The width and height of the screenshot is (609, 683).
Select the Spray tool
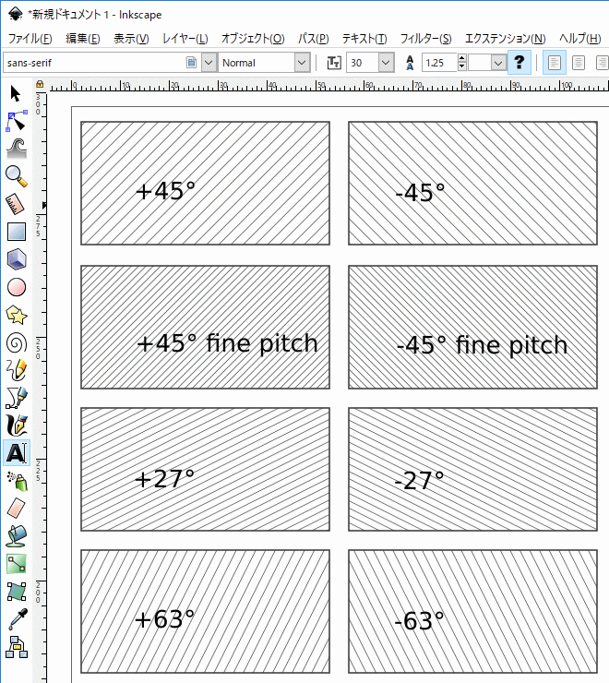click(16, 480)
